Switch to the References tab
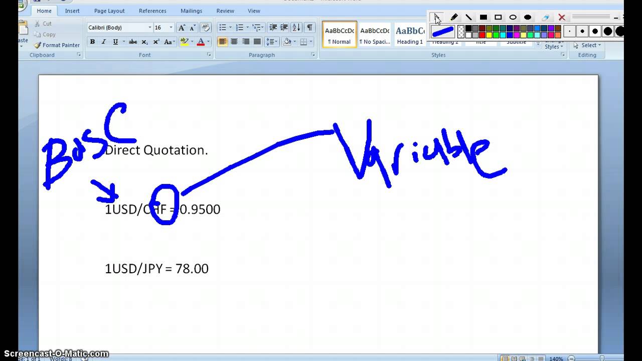The height and width of the screenshot is (361, 642). 152,11
